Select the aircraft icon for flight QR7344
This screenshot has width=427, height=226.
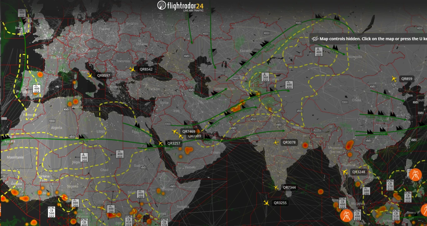click(x=276, y=187)
